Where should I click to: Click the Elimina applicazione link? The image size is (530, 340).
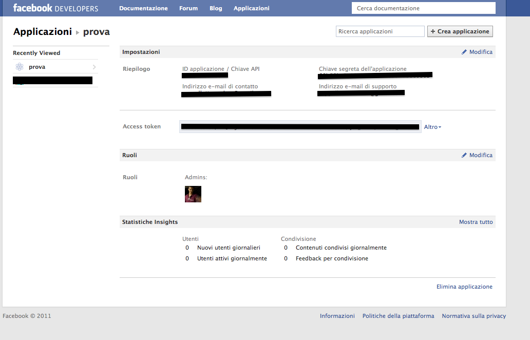[x=464, y=287]
